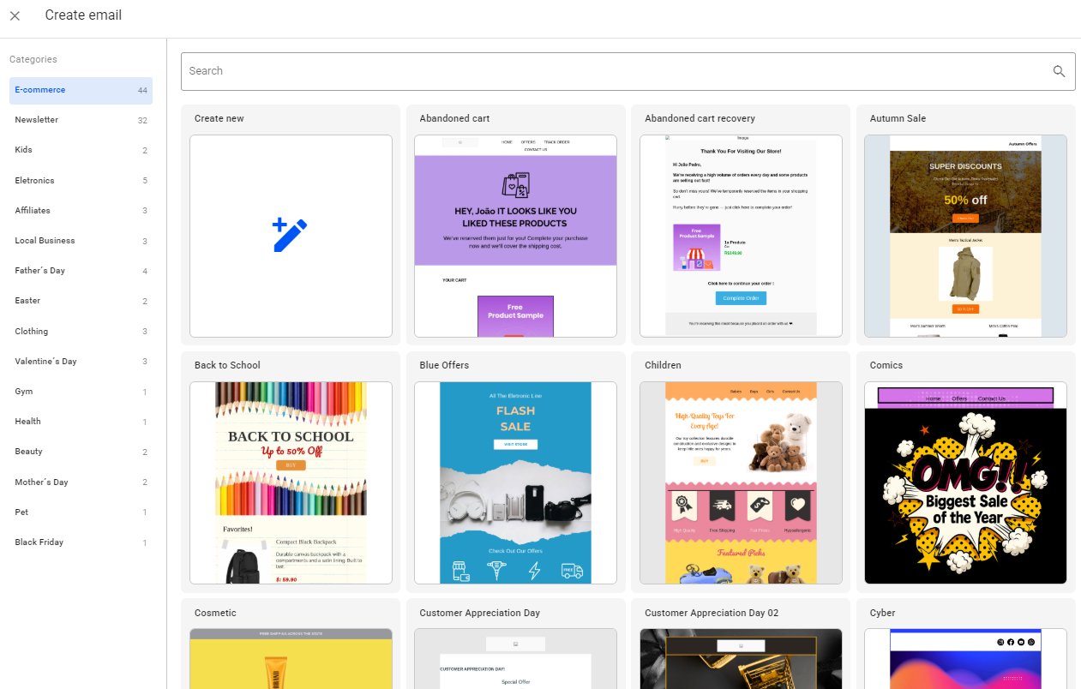
Task: Click the search magnifier icon
Action: pyautogui.click(x=1059, y=71)
